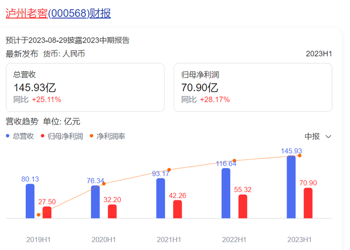The height and width of the screenshot is (250, 350).
Task: Click the 2022H1 blue revenue bar
Action: coord(226,193)
